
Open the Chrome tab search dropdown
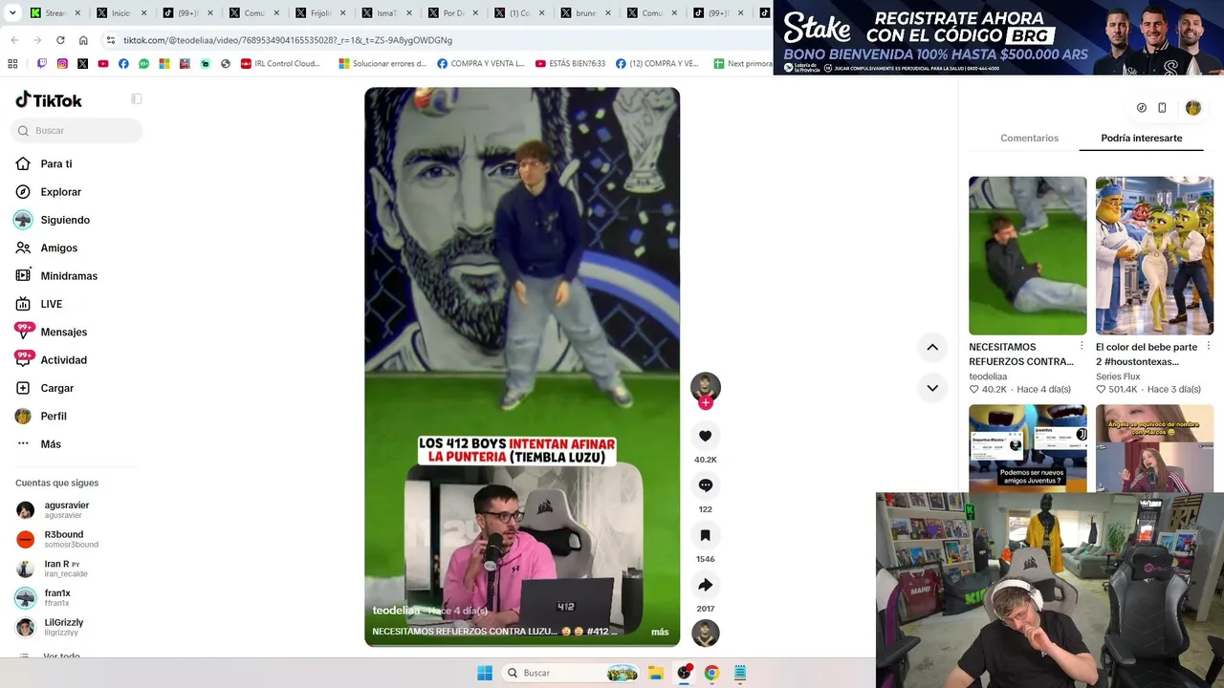pyautogui.click(x=12, y=12)
